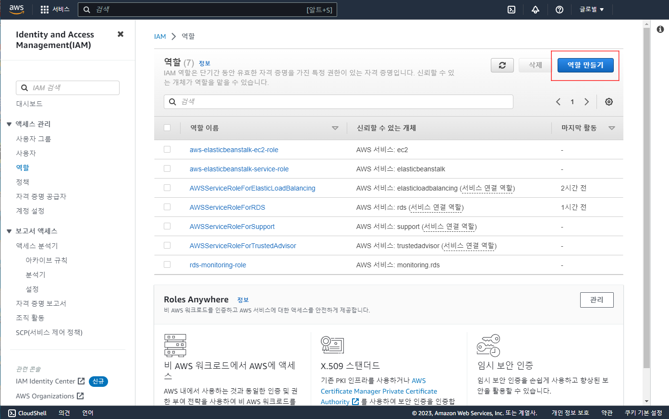Open 계정 설정 in sidebar

[30, 211]
